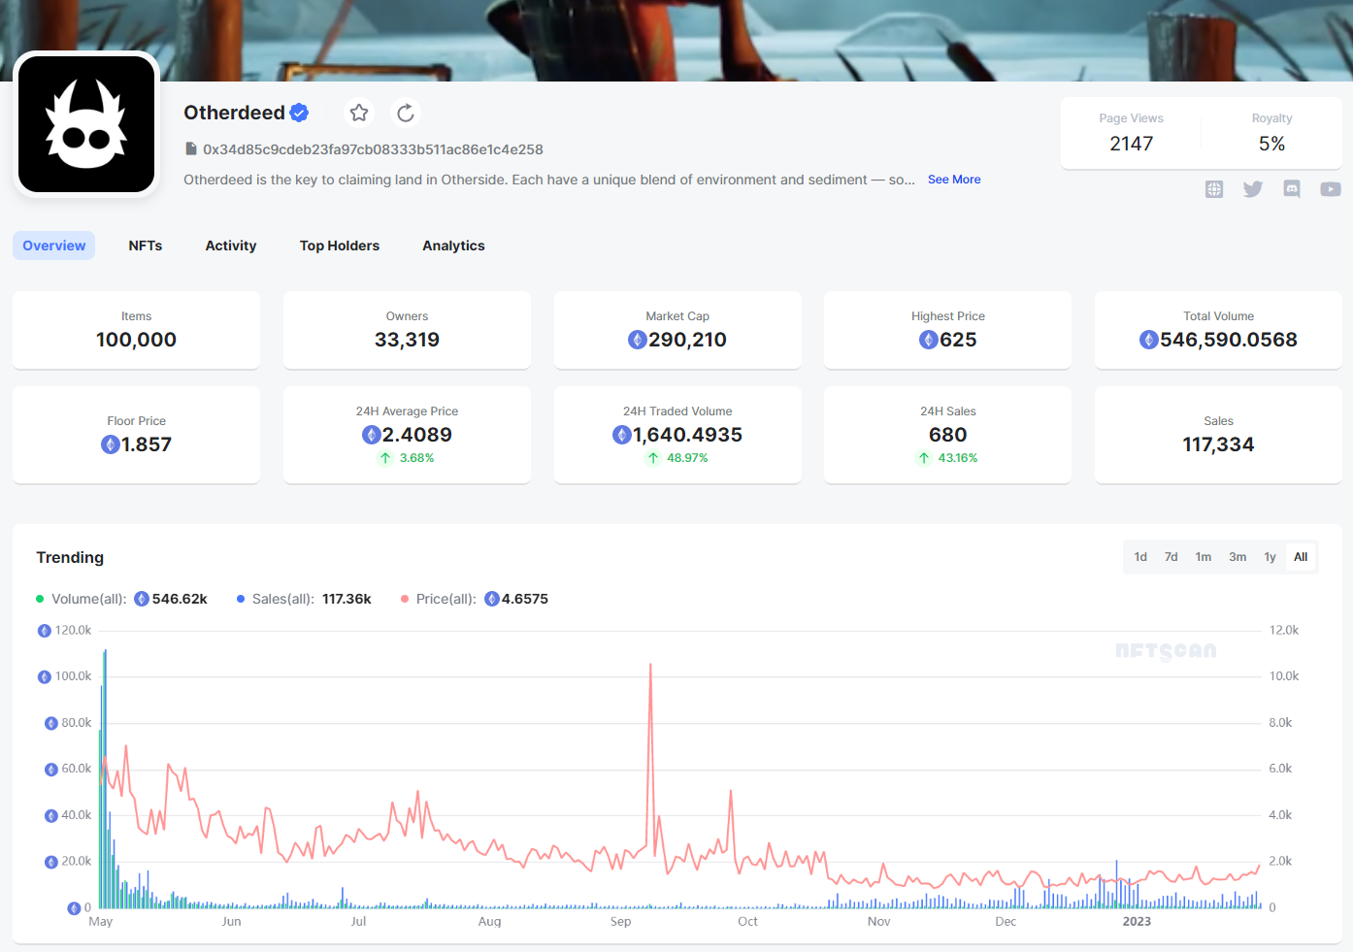Open the Discord icon link
1353x952 pixels.
pos(1292,189)
